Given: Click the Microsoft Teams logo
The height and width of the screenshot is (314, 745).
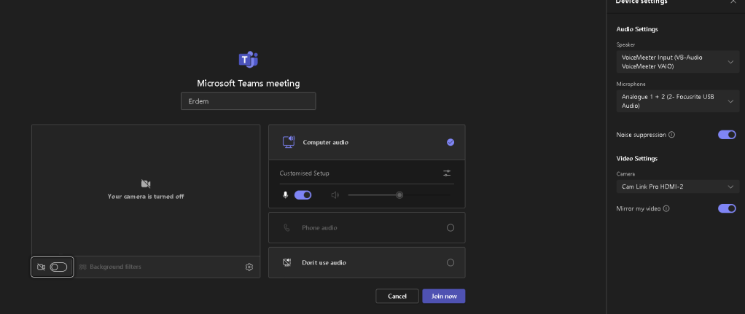Looking at the screenshot, I should [248, 60].
